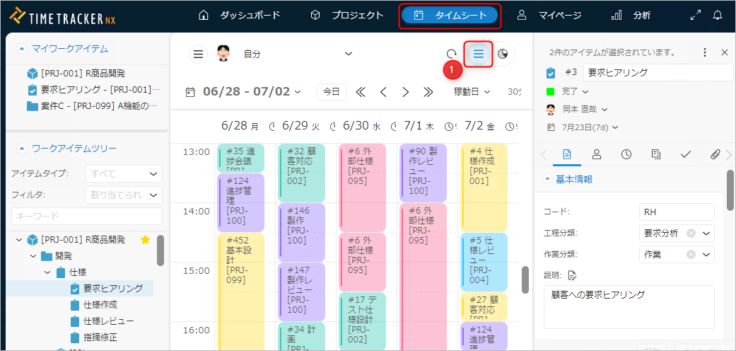Open the clock tab in the detail panel

pos(626,154)
